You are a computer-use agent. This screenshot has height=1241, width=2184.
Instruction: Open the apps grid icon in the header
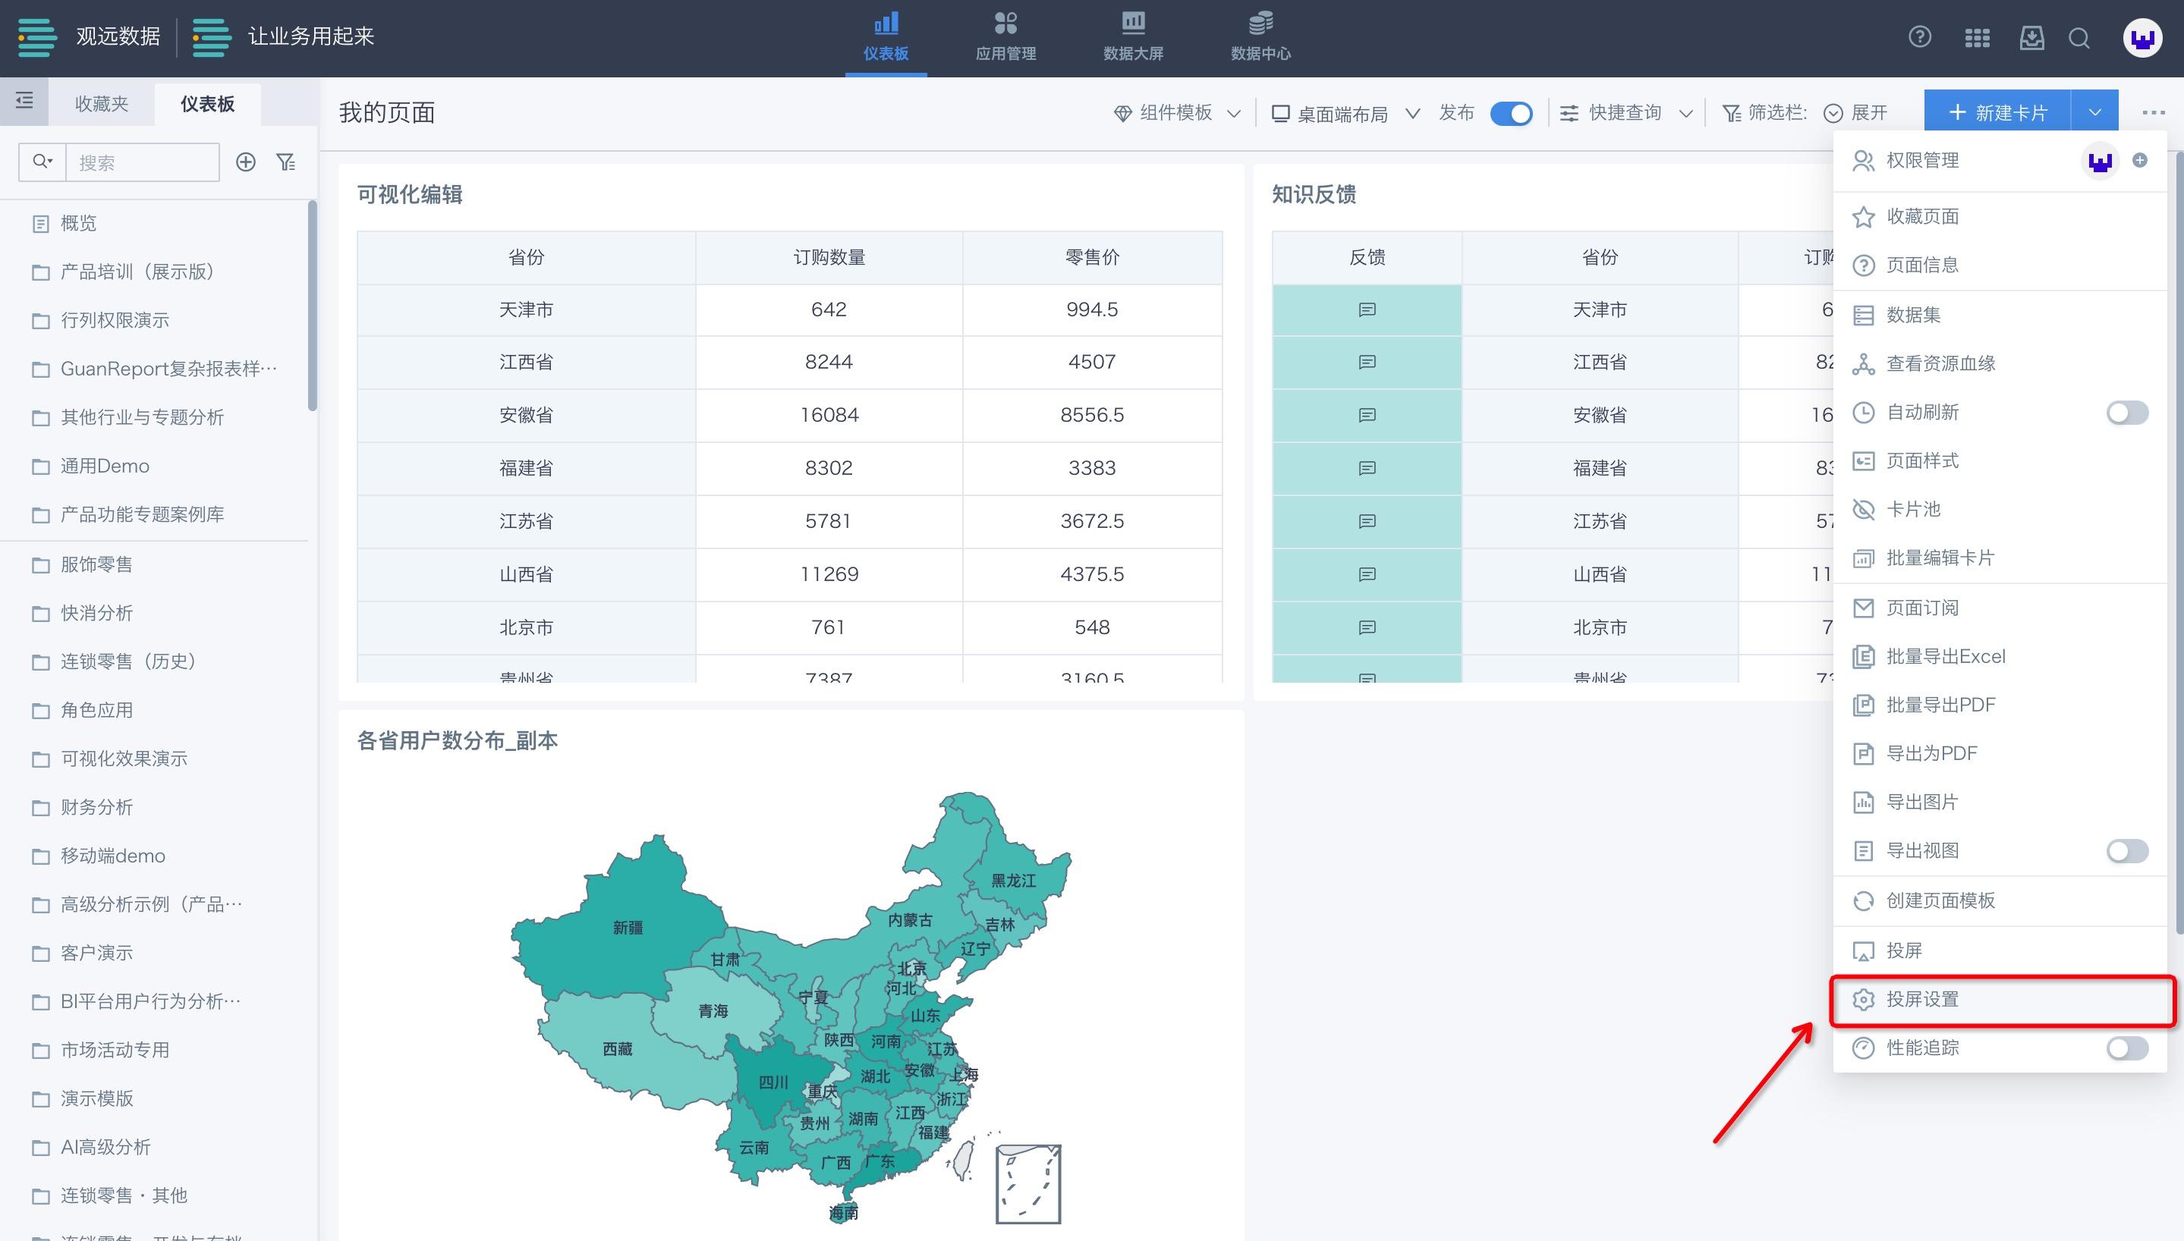point(1977,37)
